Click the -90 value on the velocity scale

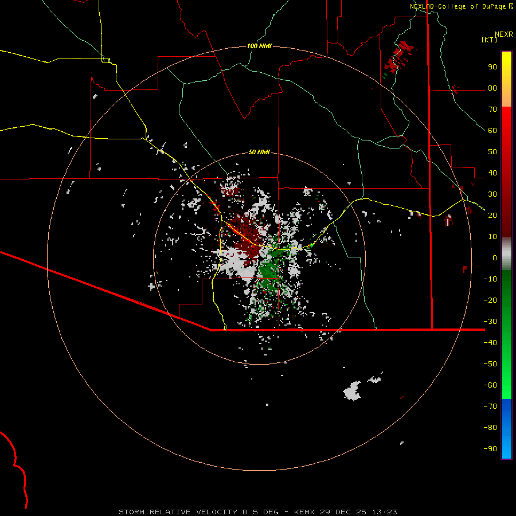point(490,449)
